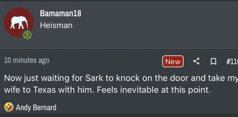
Task: Open the elephant avatar profile picture
Action: (19, 22)
